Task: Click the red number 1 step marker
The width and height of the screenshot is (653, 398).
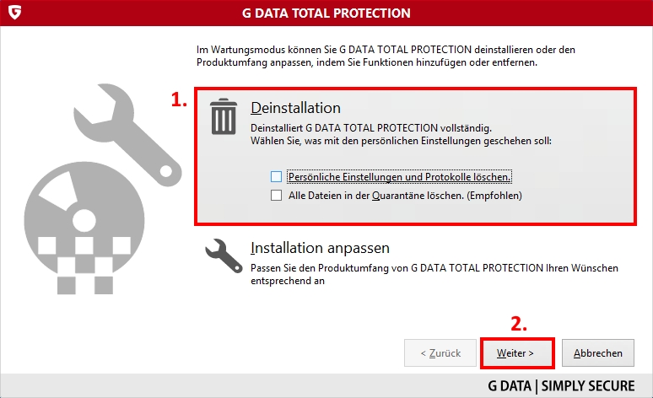Action: pos(179,99)
